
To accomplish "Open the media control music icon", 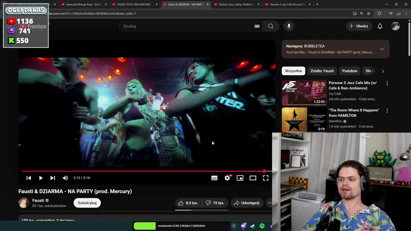I will [391, 13].
